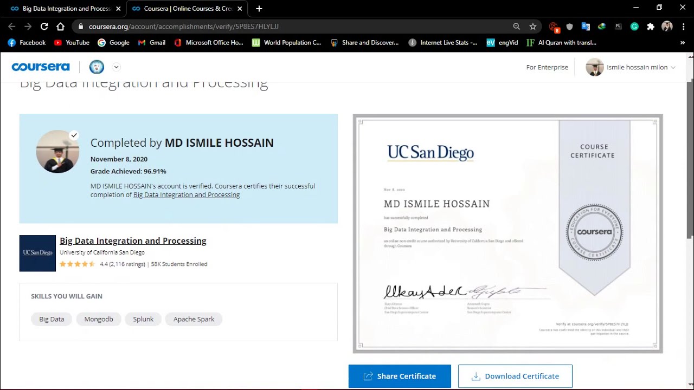Click the user avatar in Coursera header
The image size is (694, 390).
[x=595, y=67]
